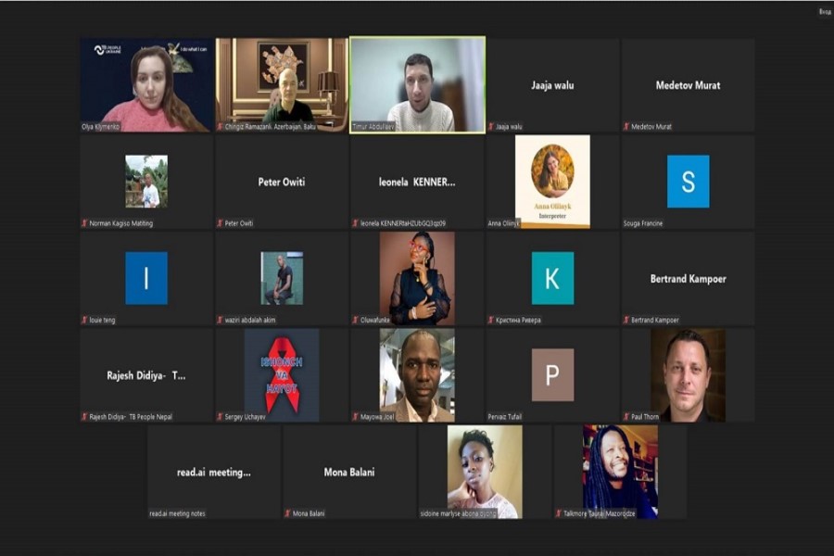Click the brown P avatar of Pervaiz Tufail
The image size is (834, 556).
point(552,375)
